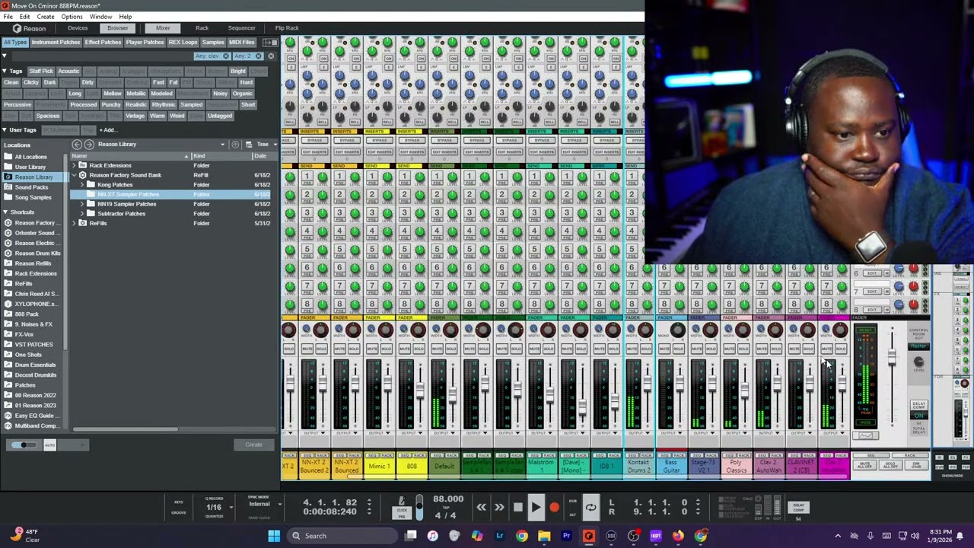Go back in browser navigation
The height and width of the screenshot is (548, 974).
coord(77,145)
